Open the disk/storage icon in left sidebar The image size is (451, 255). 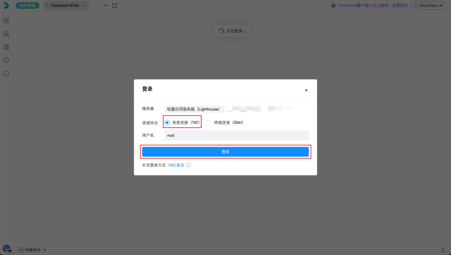pyautogui.click(x=6, y=47)
